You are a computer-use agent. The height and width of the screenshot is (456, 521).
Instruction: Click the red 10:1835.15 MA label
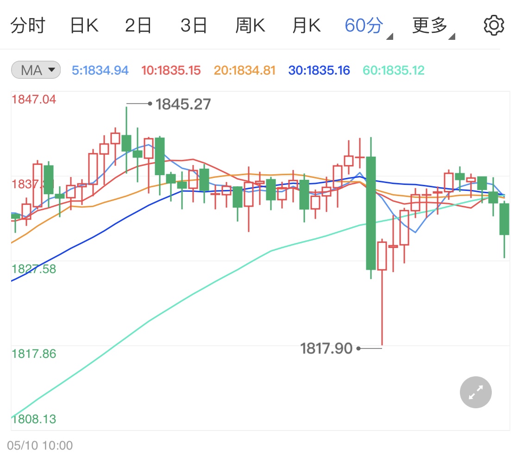click(170, 70)
